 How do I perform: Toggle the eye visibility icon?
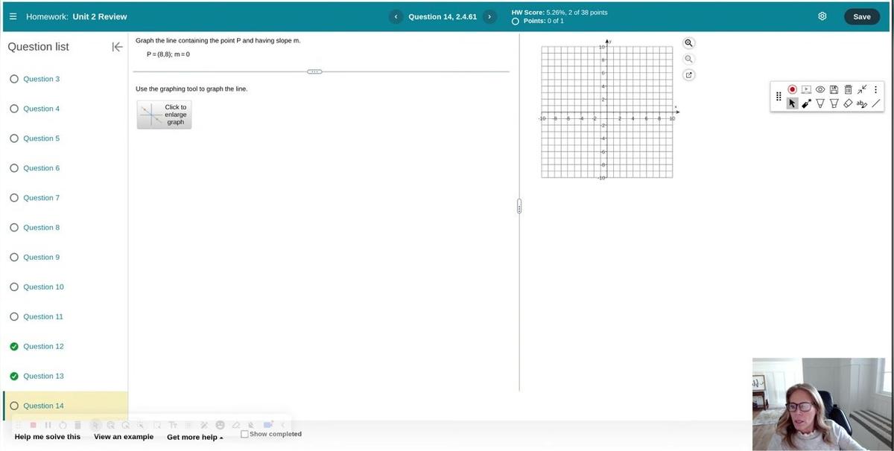820,89
